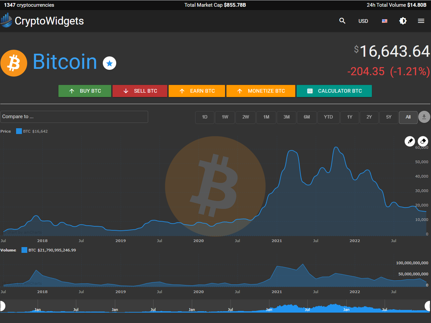Toggle BTC volume series legend swatch
The width and height of the screenshot is (431, 323).
coord(24,250)
